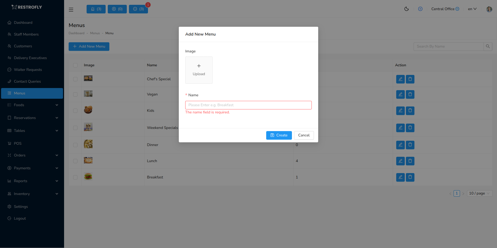This screenshot has width=497, height=248.
Task: Collapse the sidebar via hamburger icon
Action: 71,9
